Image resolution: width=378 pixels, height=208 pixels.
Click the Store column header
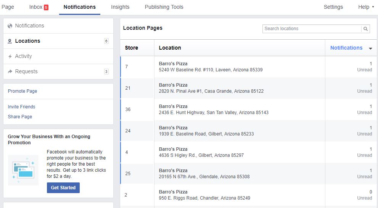tap(131, 48)
